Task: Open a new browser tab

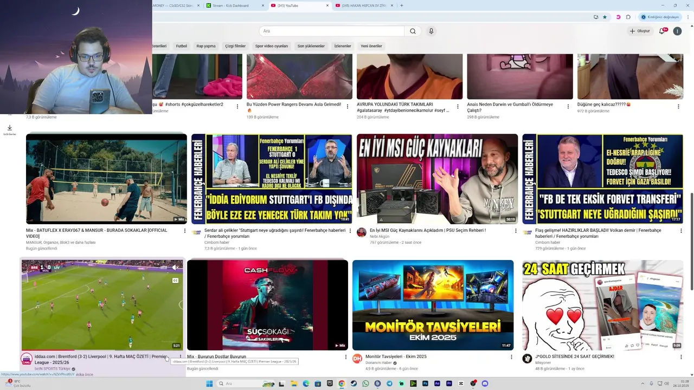Action: click(401, 5)
